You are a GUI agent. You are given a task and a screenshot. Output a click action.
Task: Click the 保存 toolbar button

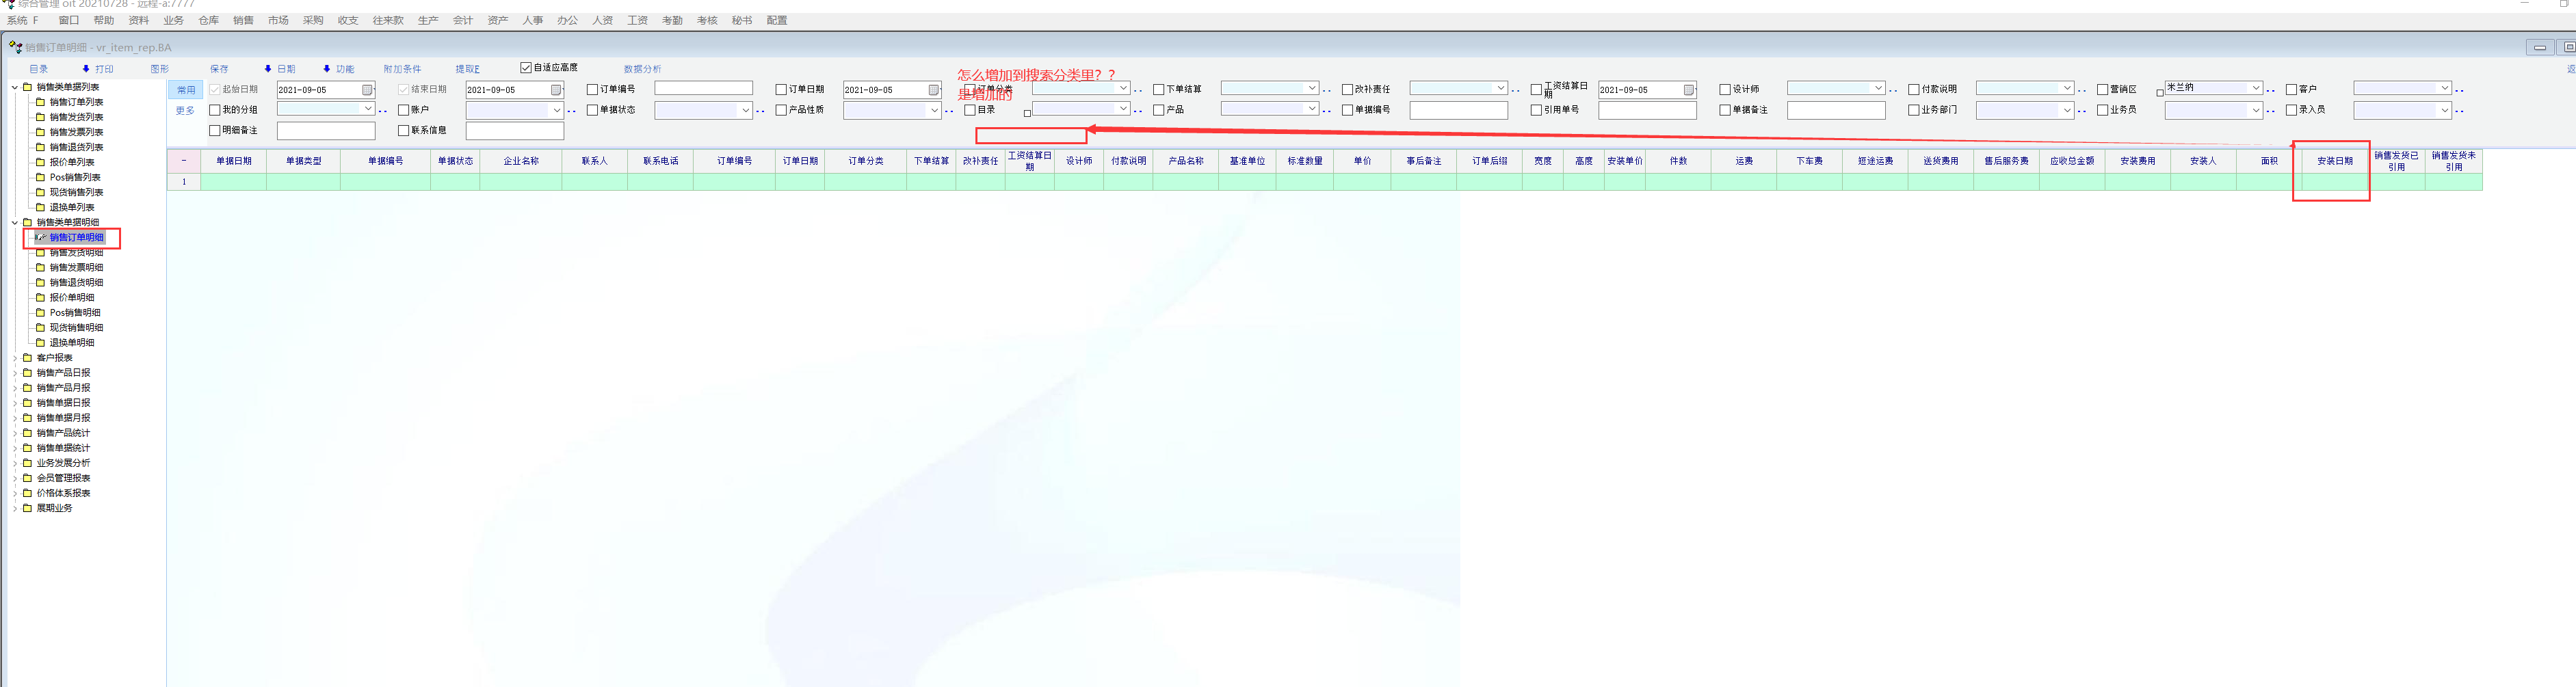pos(219,69)
